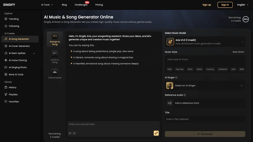The image size is (253, 142).
Task: Click the Generate button
Action: click(x=205, y=134)
